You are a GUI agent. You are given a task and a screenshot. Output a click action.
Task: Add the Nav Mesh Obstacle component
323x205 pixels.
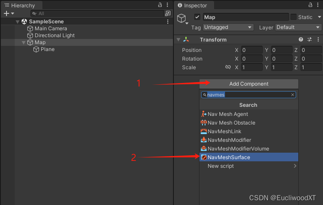[x=249, y=123]
